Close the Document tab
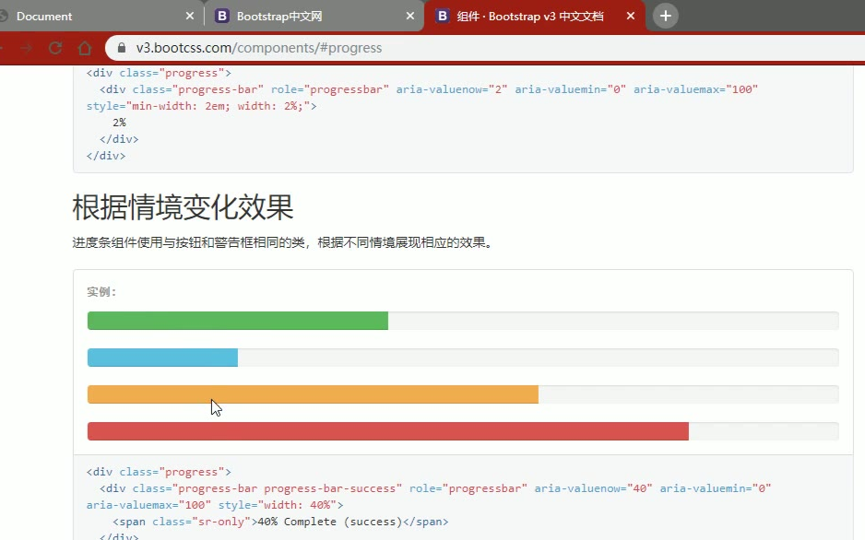 190,16
